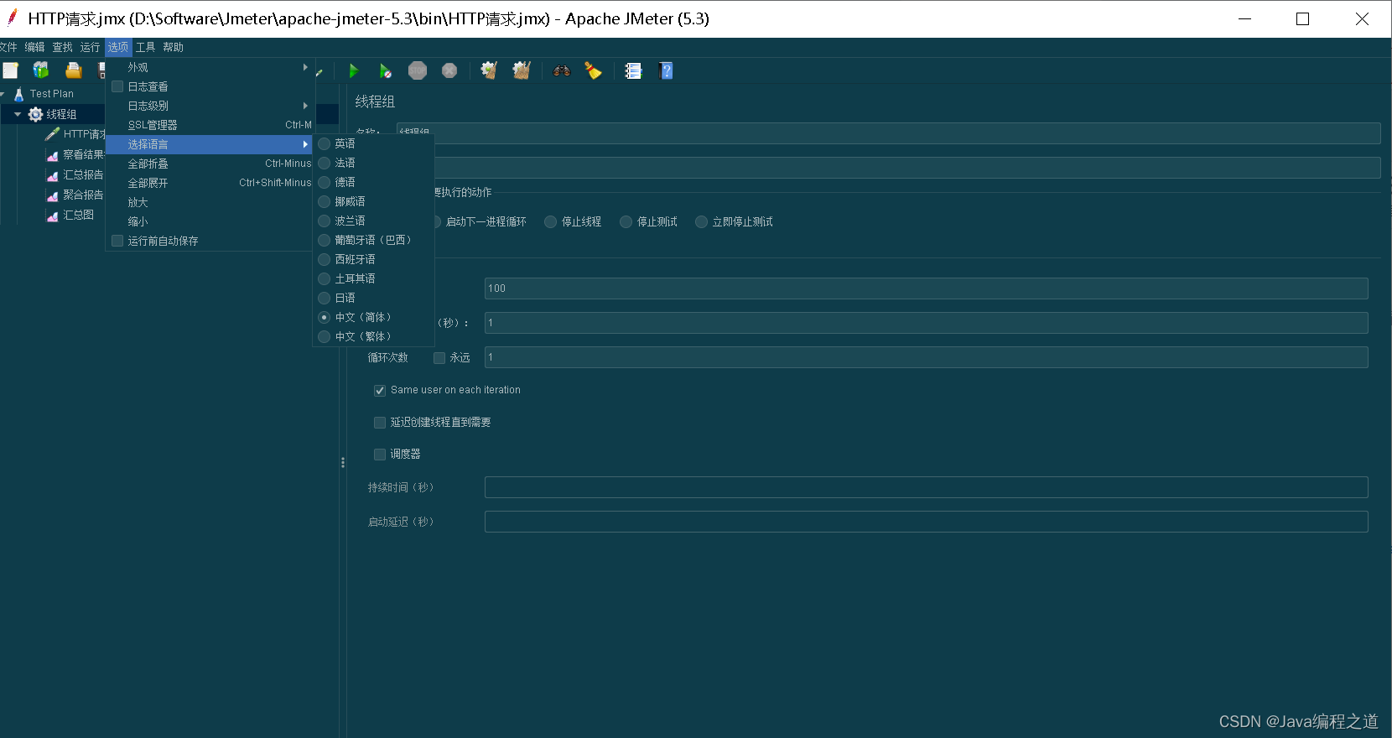The image size is (1392, 738).
Task: Select the Test Plan tree node
Action: [x=51, y=94]
